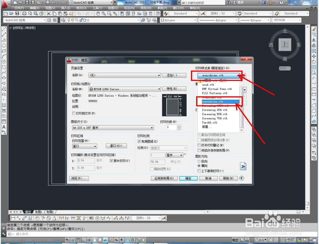Viewport: 319px width, 244px height.
Task: Enable Plot stamp on checkbox
Action: [x=199, y=145]
